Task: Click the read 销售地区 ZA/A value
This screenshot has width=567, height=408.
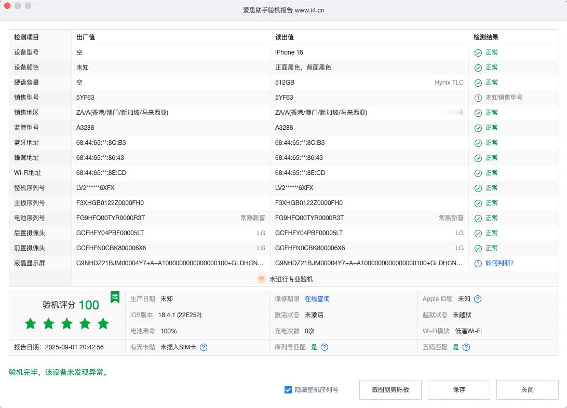Action: 321,113
